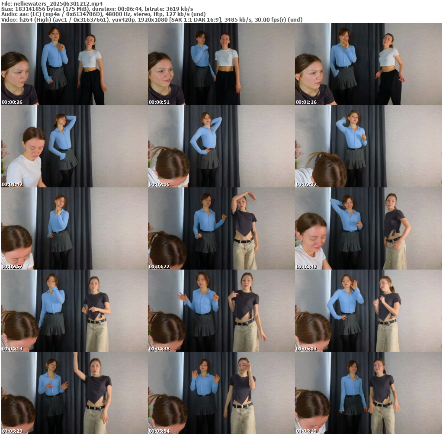Click the Video line with h264 details
The width and height of the screenshot is (443, 434).
152,20
